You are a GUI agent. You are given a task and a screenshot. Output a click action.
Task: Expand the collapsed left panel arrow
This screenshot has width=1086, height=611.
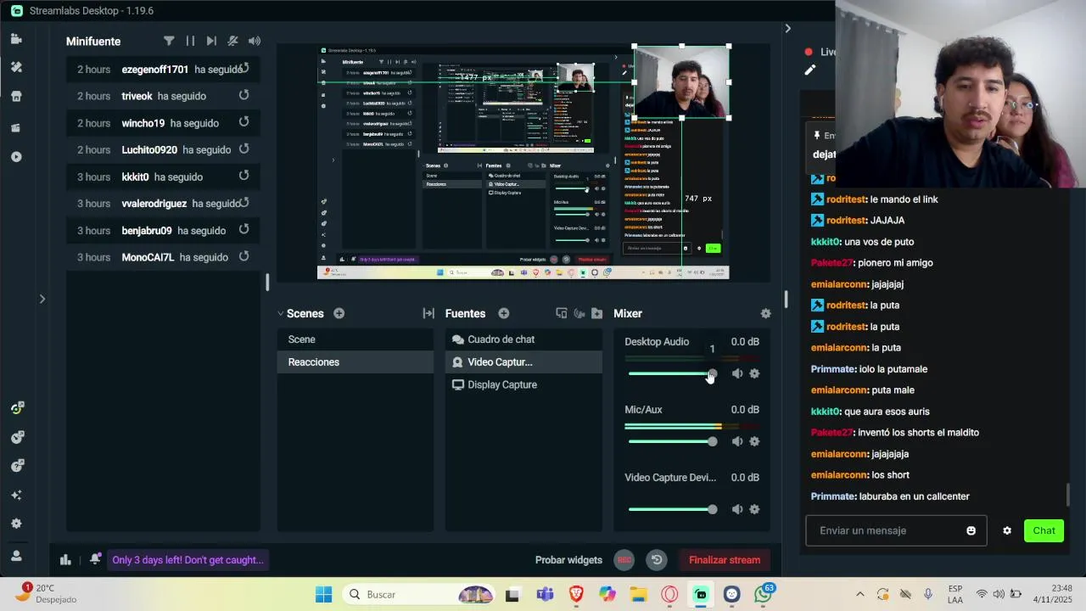tap(42, 299)
